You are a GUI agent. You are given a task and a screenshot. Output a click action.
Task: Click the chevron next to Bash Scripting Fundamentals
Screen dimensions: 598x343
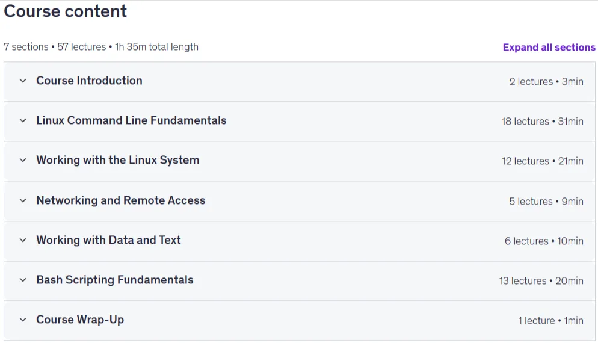pyautogui.click(x=23, y=280)
